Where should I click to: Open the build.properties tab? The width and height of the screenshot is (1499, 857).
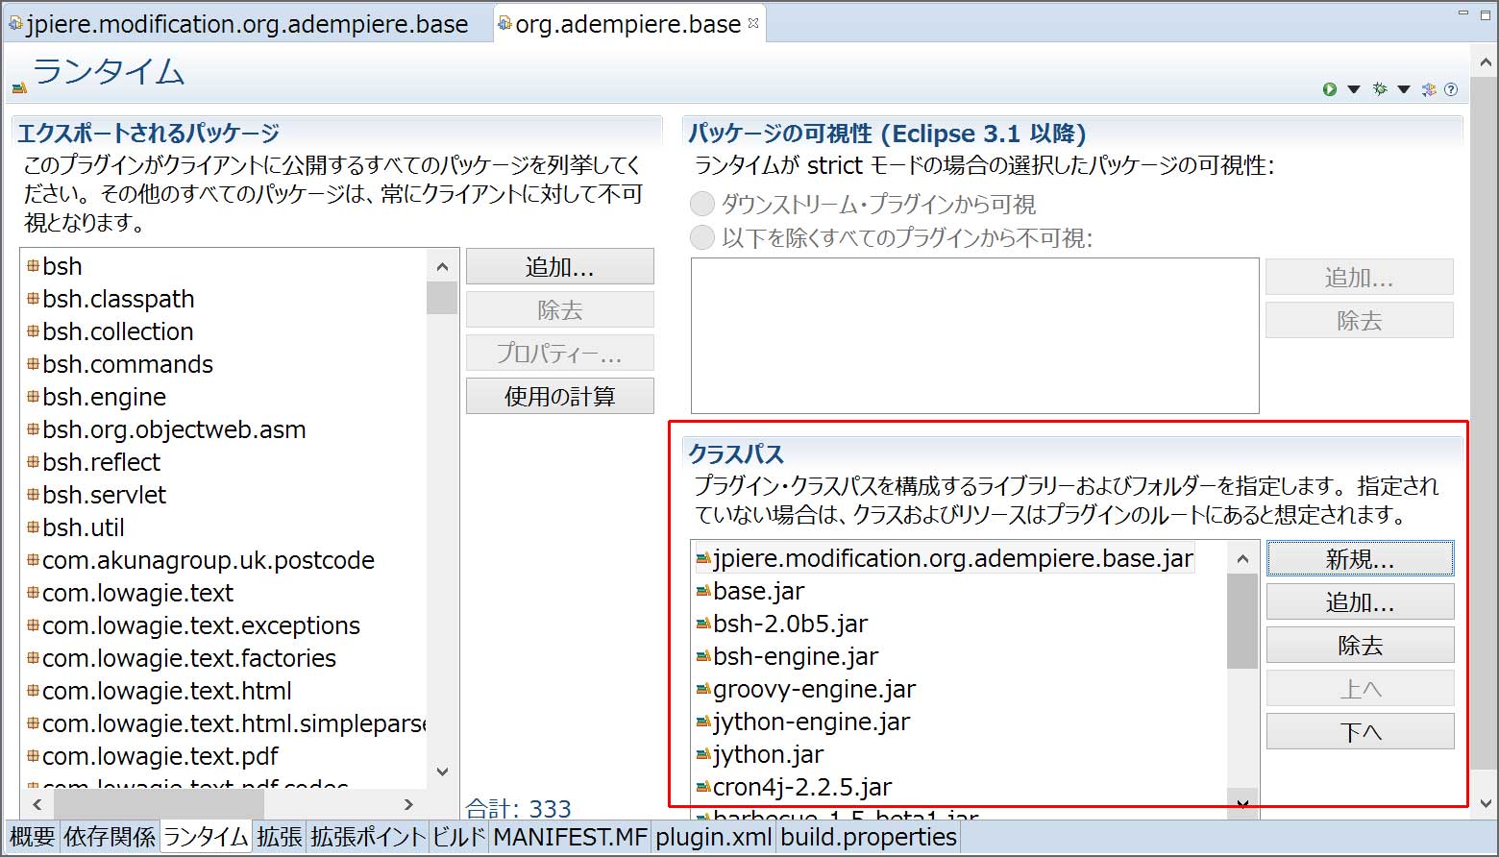click(868, 837)
